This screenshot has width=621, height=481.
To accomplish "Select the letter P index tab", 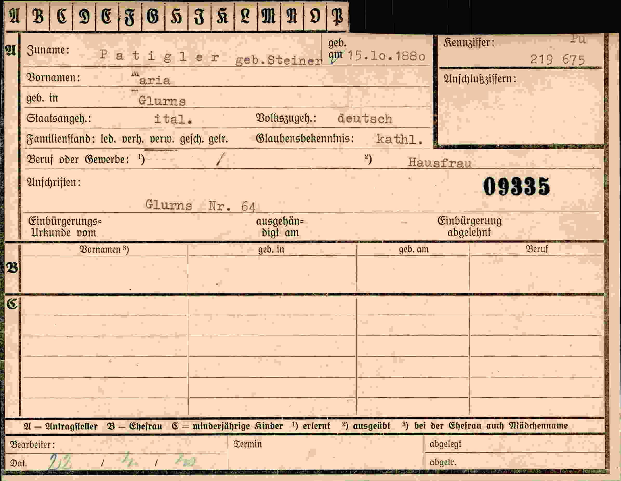I will coord(338,16).
